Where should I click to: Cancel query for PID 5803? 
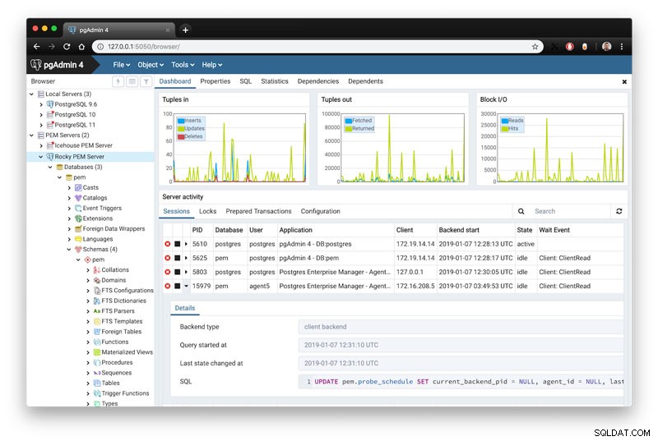coord(168,272)
